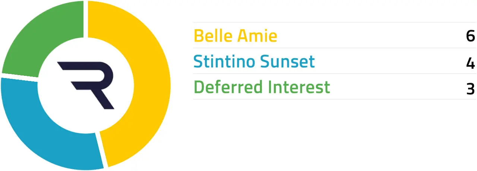Screen dimensions: 477x171
Task: Click the divider between Belle Amie and Stintino Sunset
Action: pos(335,48)
